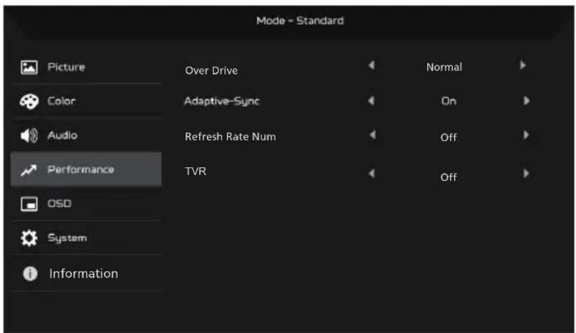Viewport: 576px width, 333px height.
Task: Open the Audio menu
Action: [86, 135]
